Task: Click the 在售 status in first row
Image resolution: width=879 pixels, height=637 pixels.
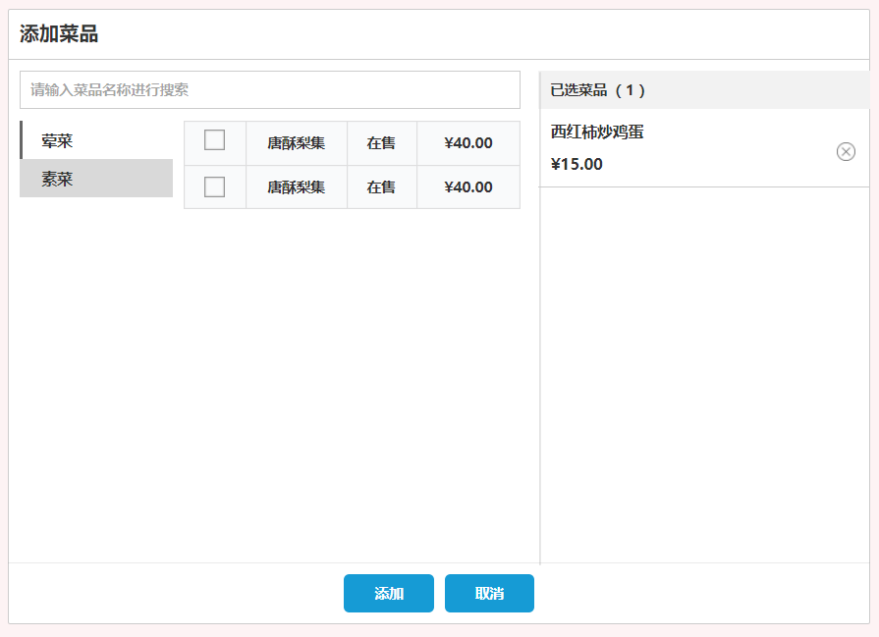Action: (x=381, y=143)
